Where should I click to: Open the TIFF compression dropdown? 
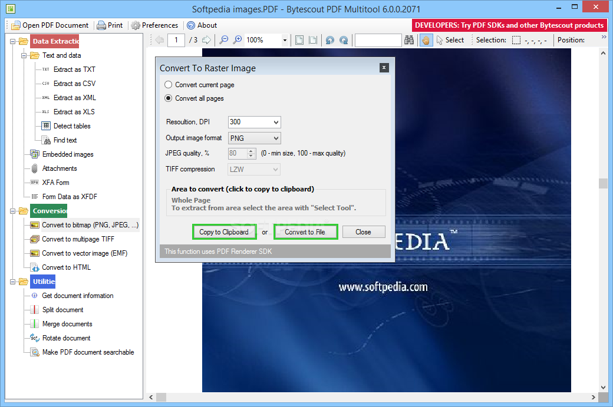pos(276,170)
